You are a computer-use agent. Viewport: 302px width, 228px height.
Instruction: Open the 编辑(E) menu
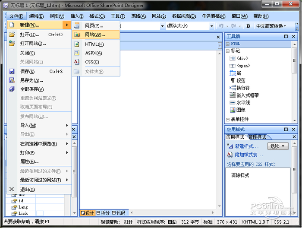pos(36,16)
